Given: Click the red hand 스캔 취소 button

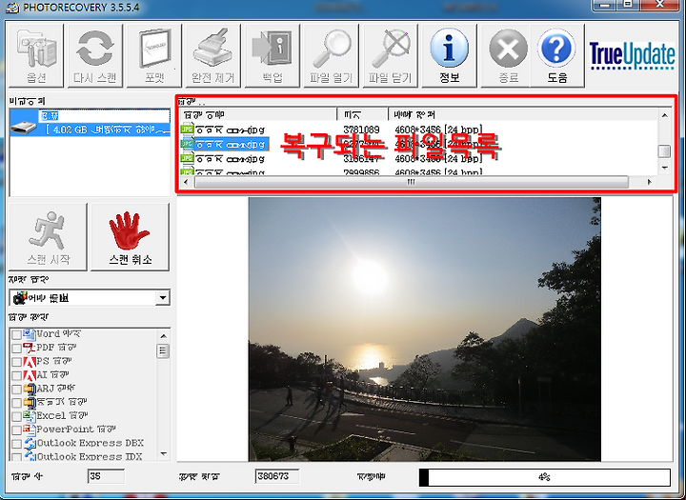Looking at the screenshot, I should pyautogui.click(x=130, y=236).
